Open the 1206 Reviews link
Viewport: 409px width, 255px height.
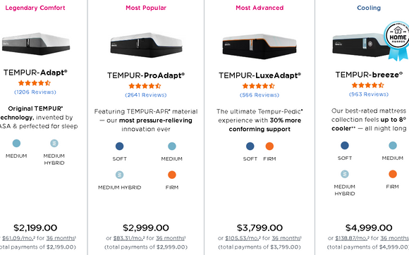click(35, 92)
